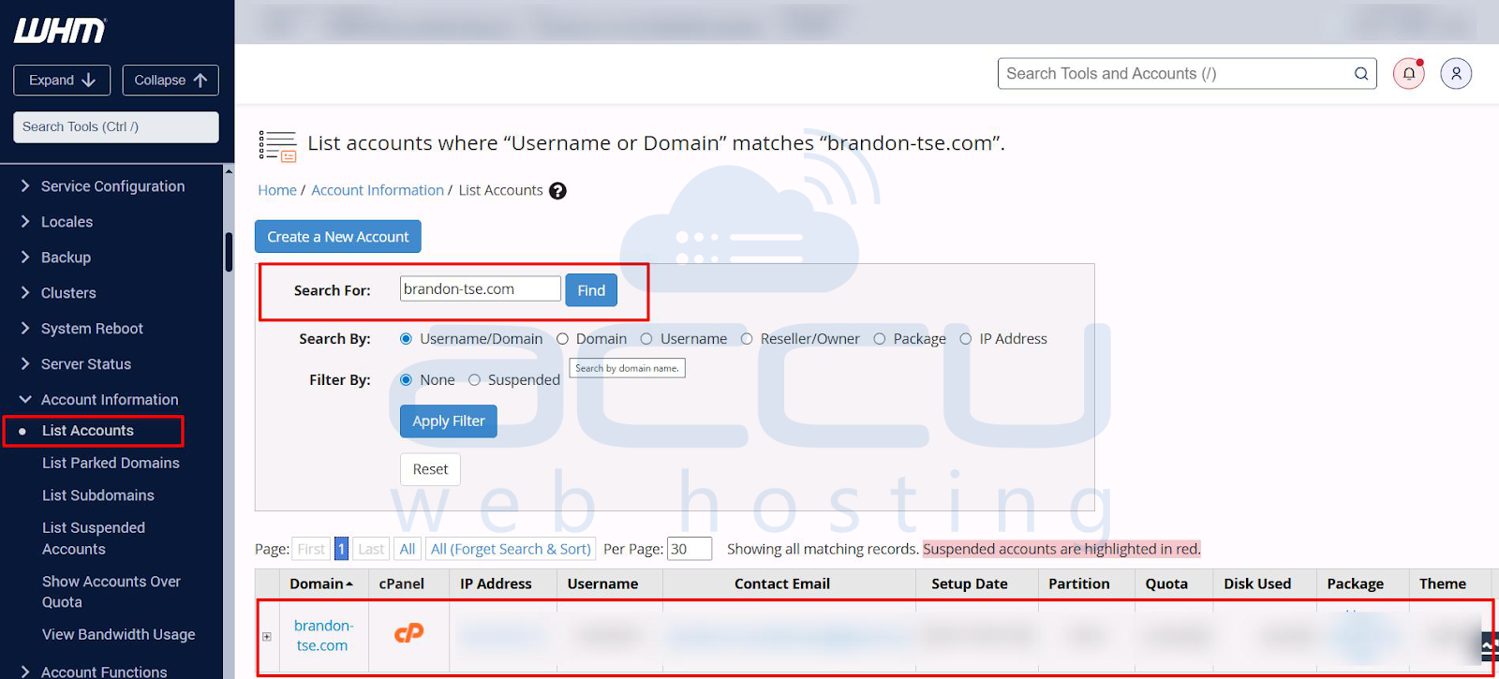Click the List Accounts help question icon
This screenshot has height=679, width=1499.
point(557,191)
